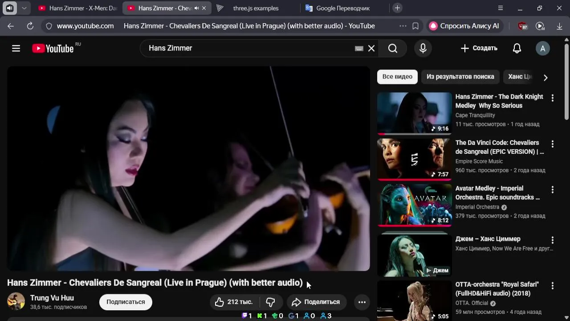View site info shield in address bar
The height and width of the screenshot is (321, 570).
pyautogui.click(x=49, y=26)
